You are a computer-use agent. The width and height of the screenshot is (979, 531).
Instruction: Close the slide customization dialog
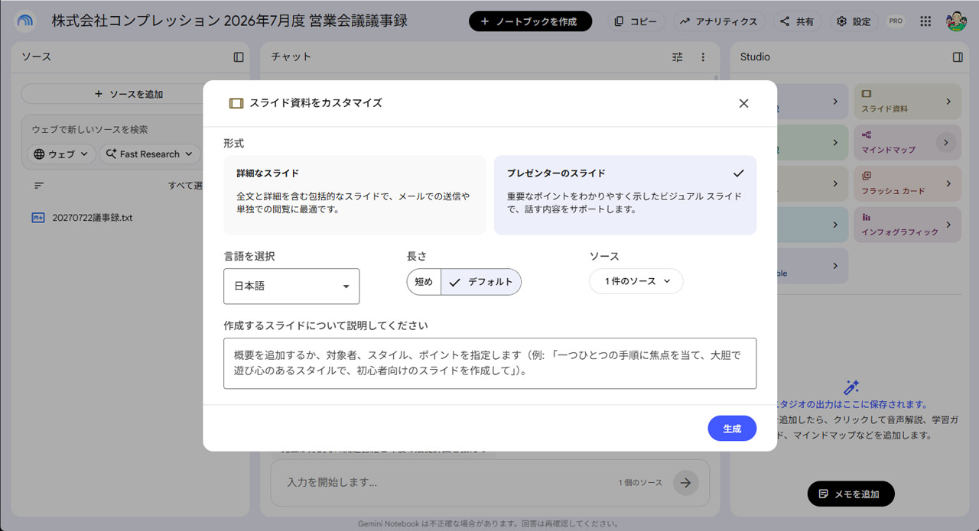coord(743,103)
